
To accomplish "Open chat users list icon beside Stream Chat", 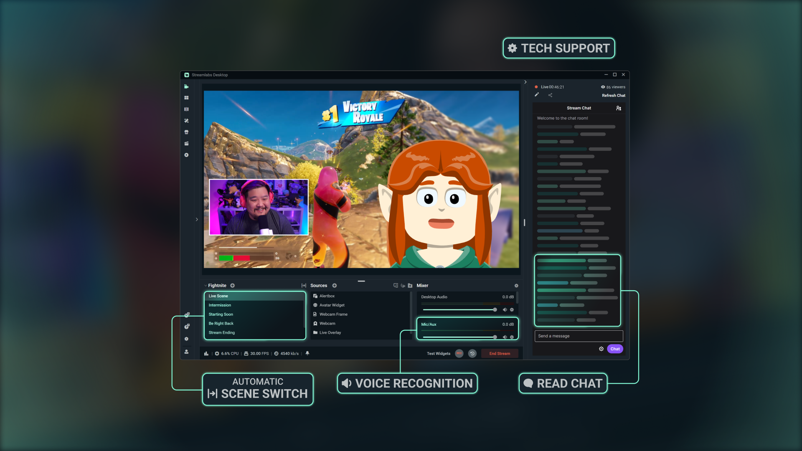I will 619,108.
